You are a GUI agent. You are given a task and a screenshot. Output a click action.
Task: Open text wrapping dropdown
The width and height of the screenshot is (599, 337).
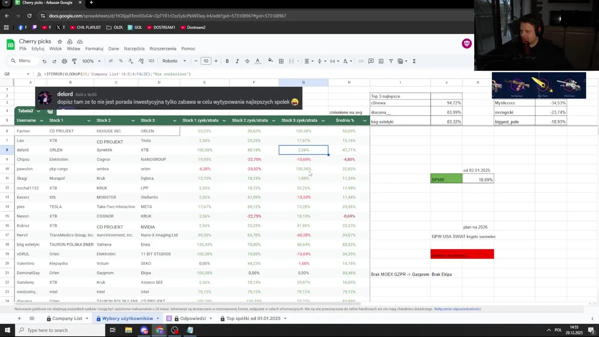click(334, 61)
